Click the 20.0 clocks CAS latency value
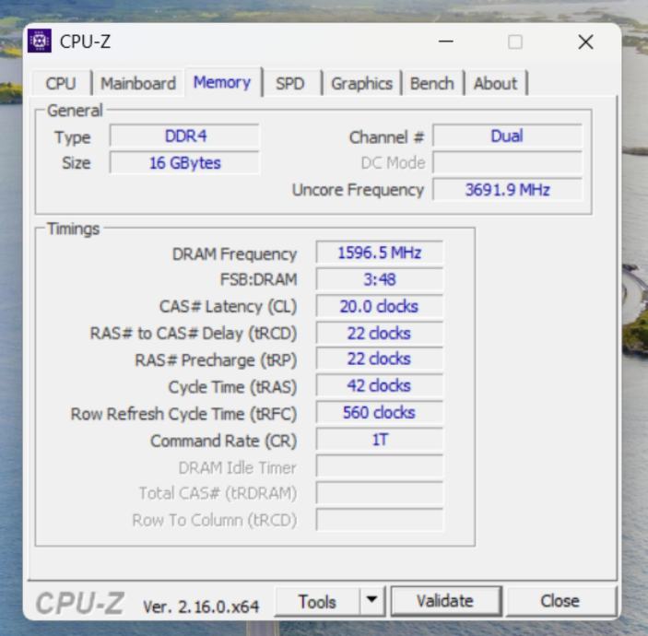This screenshot has width=648, height=636. (x=380, y=306)
